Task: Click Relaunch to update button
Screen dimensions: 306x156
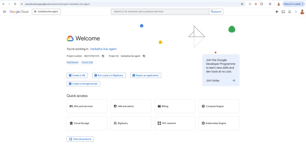Action: [293, 4]
